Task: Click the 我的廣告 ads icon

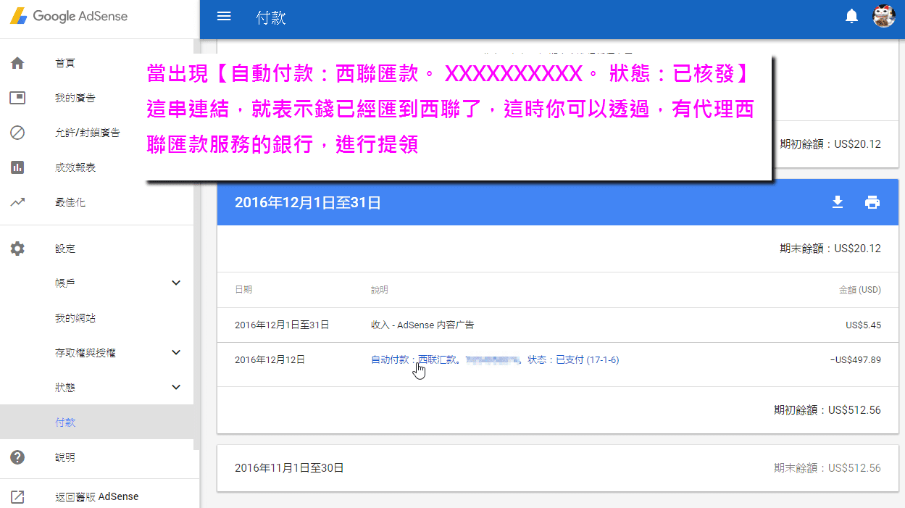Action: 17,98
